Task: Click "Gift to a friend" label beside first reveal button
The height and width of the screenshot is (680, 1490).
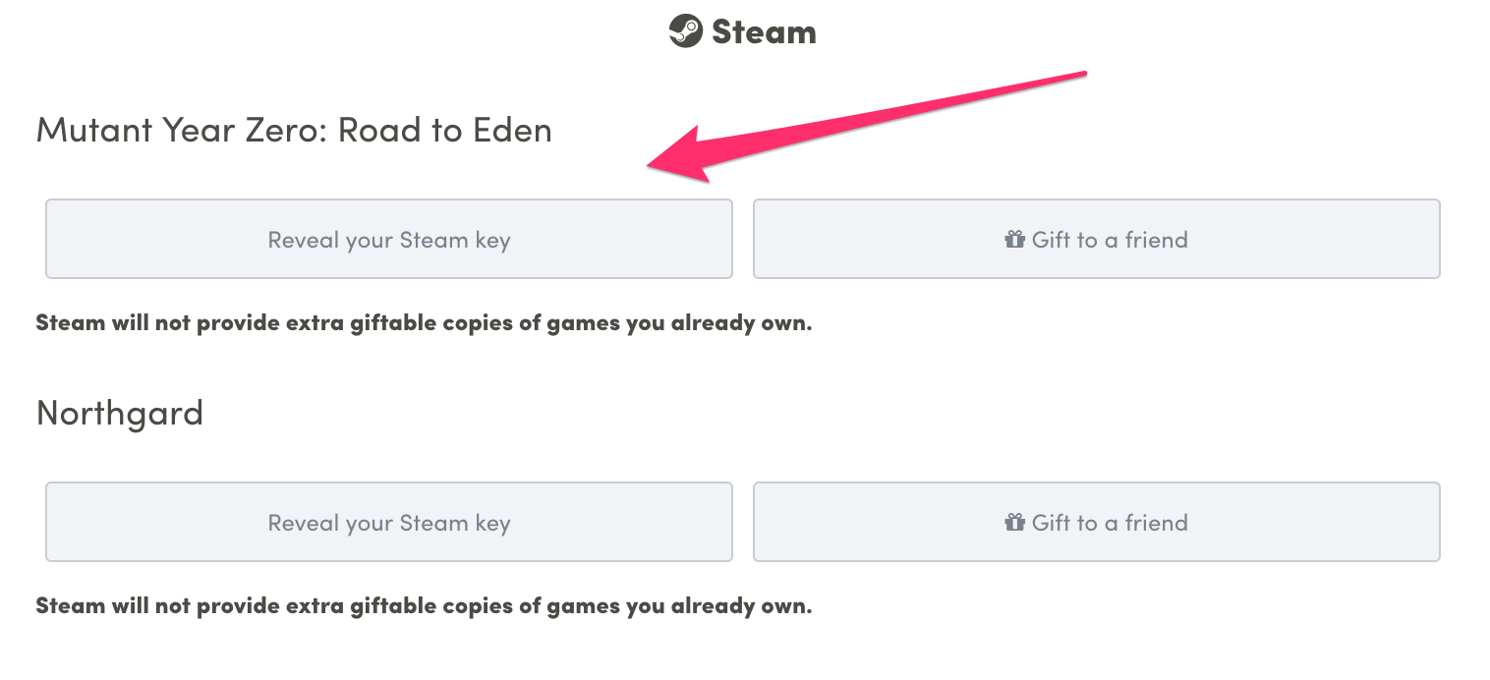Action: point(1110,240)
